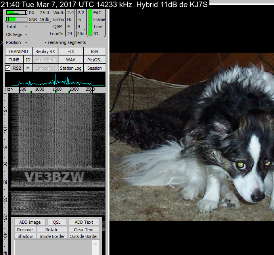274x255 pixels.
Task: Click the text box scroll up arrow
Action: (x=96, y=244)
